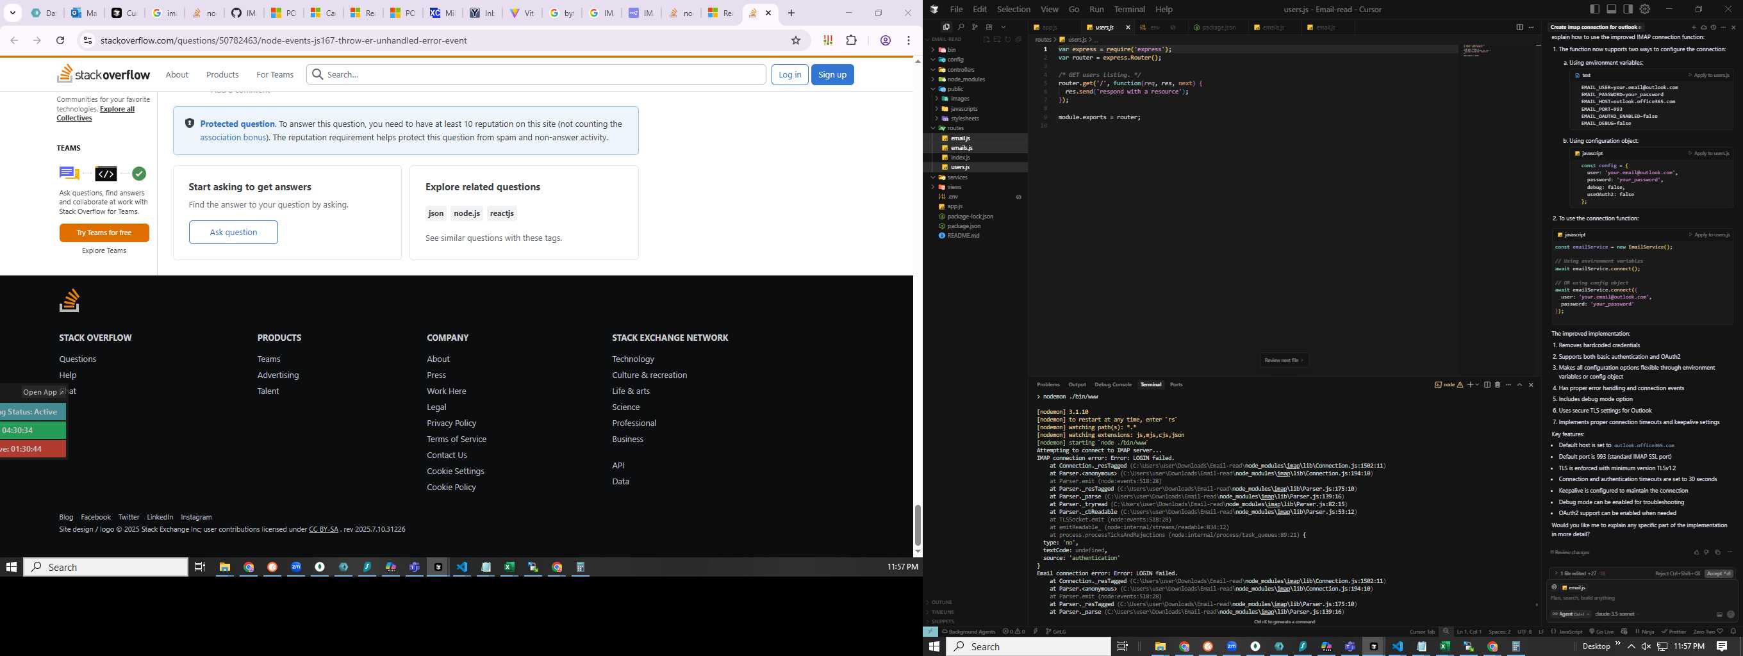The image size is (1743, 656).
Task: Click Review next file button
Action: [1284, 360]
